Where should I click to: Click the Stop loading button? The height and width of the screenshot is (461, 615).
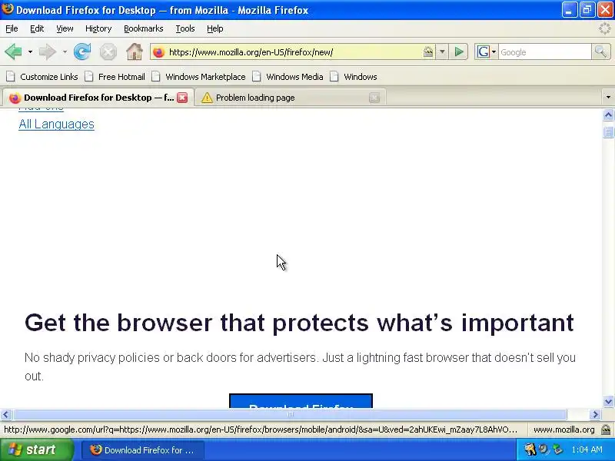click(x=108, y=51)
